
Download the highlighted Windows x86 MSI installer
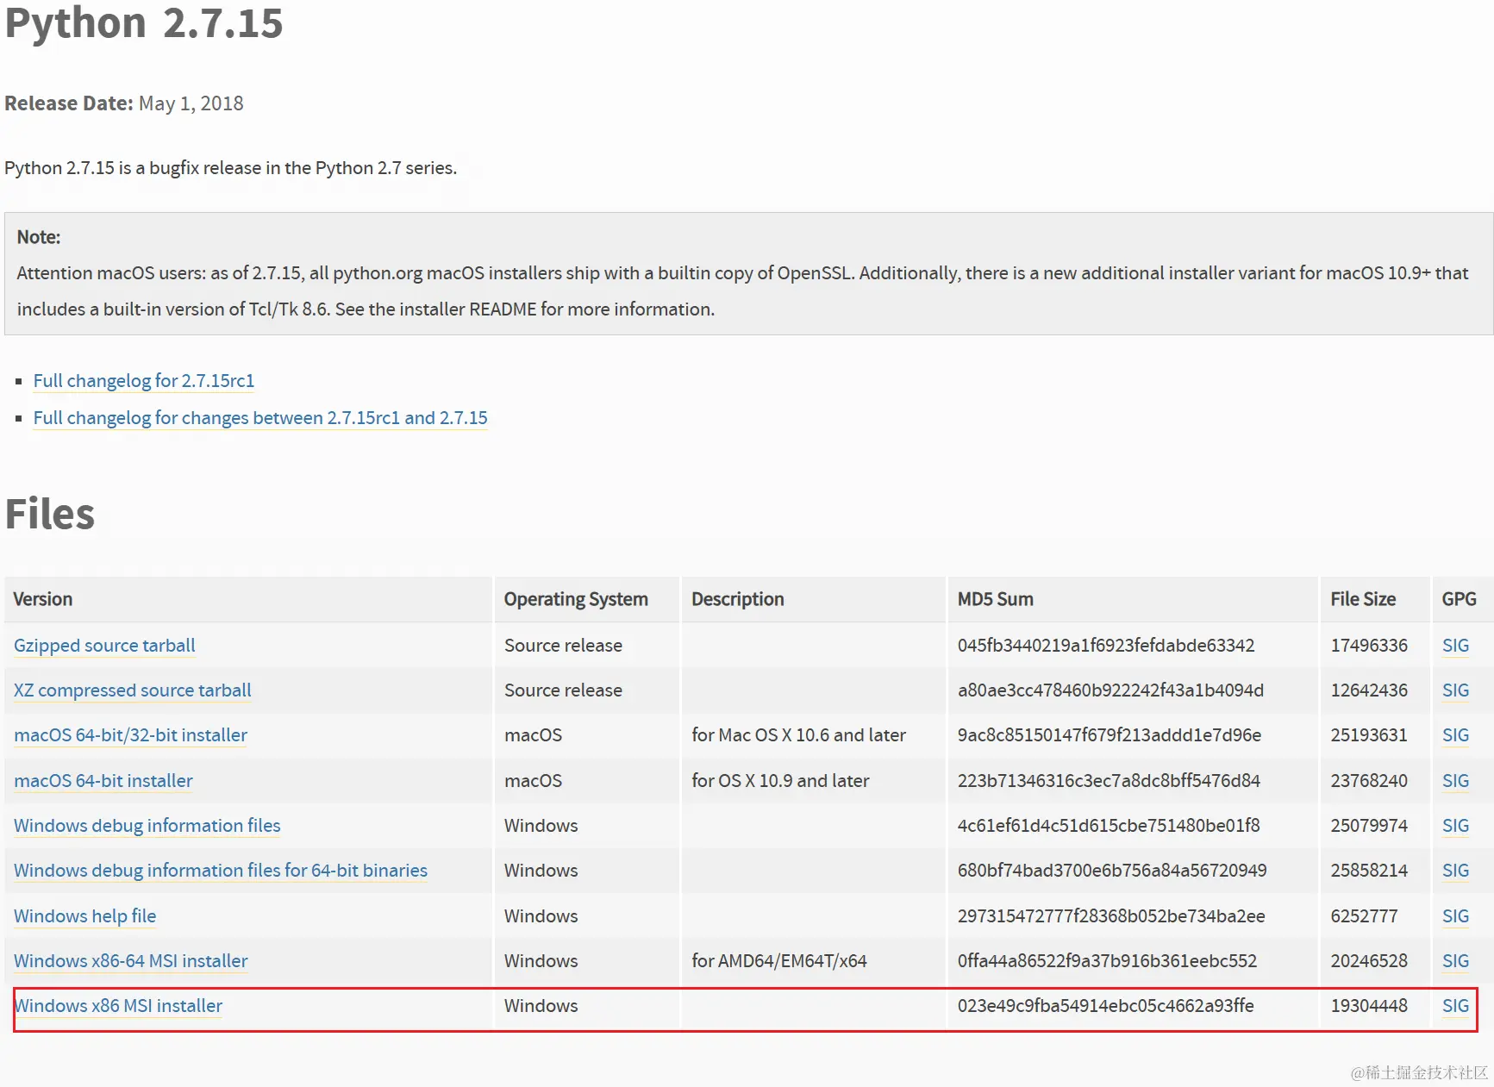(118, 1005)
